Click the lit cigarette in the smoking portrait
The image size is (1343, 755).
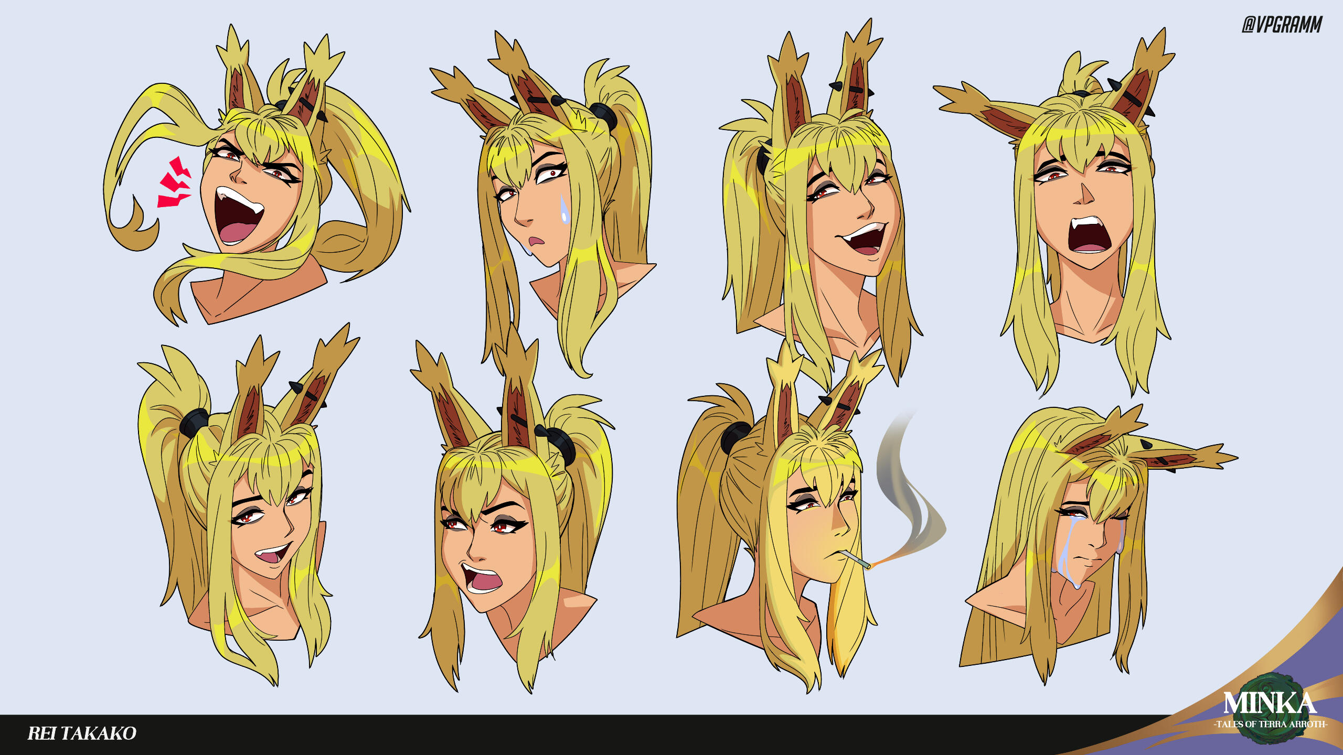coord(855,559)
